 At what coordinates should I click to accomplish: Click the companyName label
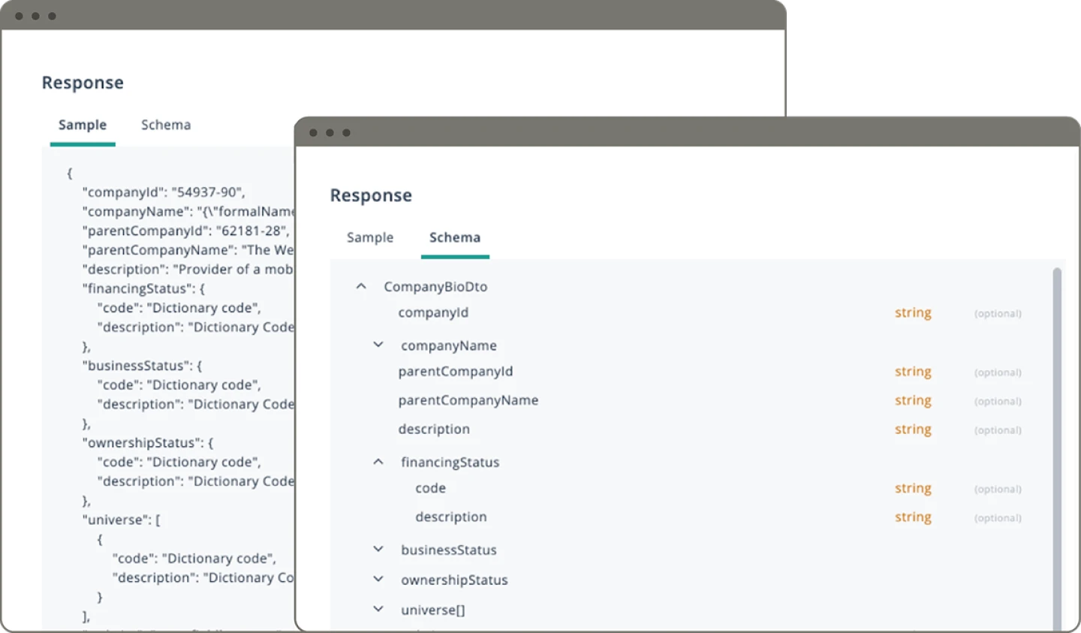click(x=449, y=345)
